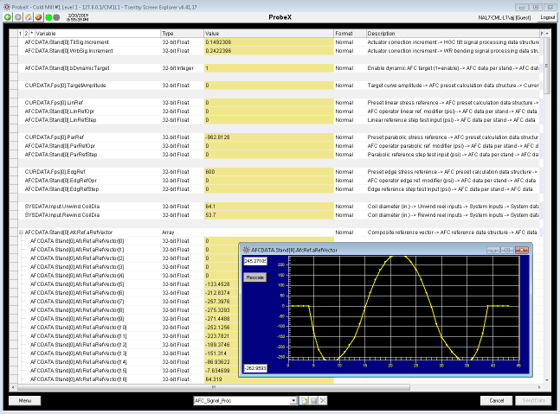Click the column header labeled 1
The image size is (560, 414).
(x=21, y=33)
